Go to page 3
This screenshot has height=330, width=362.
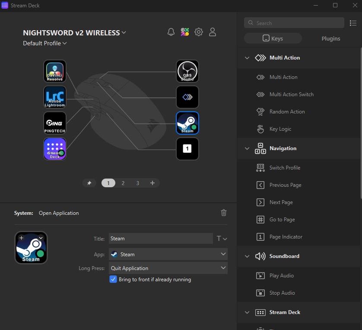click(x=138, y=183)
